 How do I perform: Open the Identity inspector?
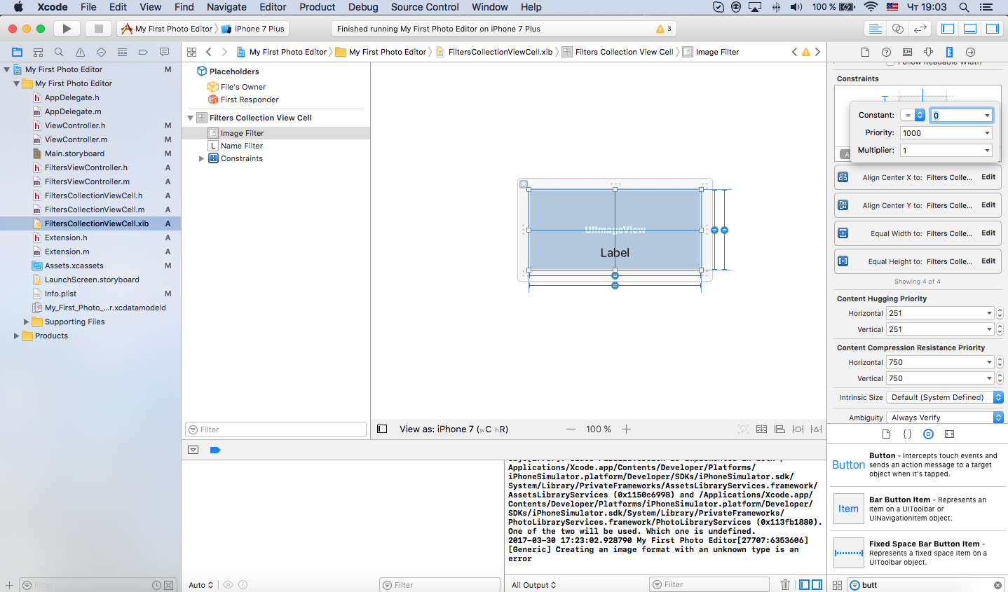point(907,52)
